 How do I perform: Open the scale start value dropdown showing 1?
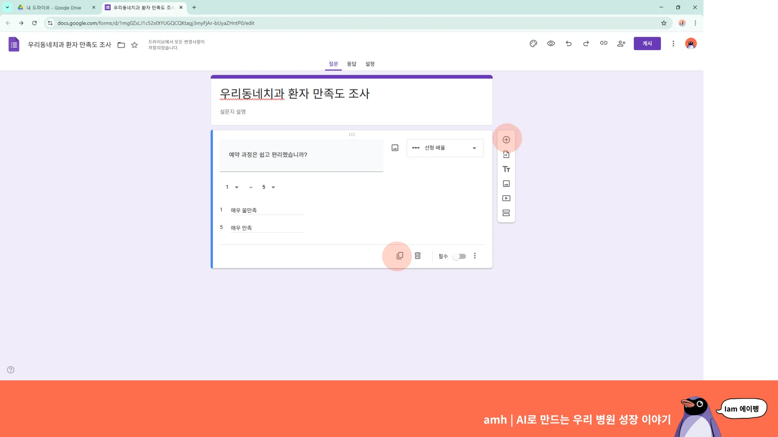(x=232, y=187)
